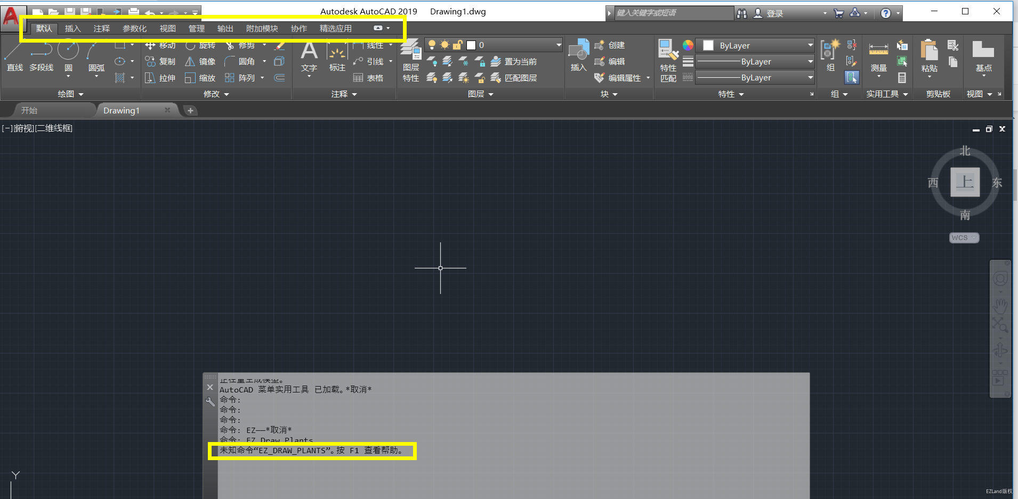The image size is (1018, 499).
Task: Expand the 特性 panel
Action: [x=731, y=94]
